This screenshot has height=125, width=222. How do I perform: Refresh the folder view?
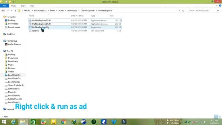pyautogui.click(x=183, y=11)
